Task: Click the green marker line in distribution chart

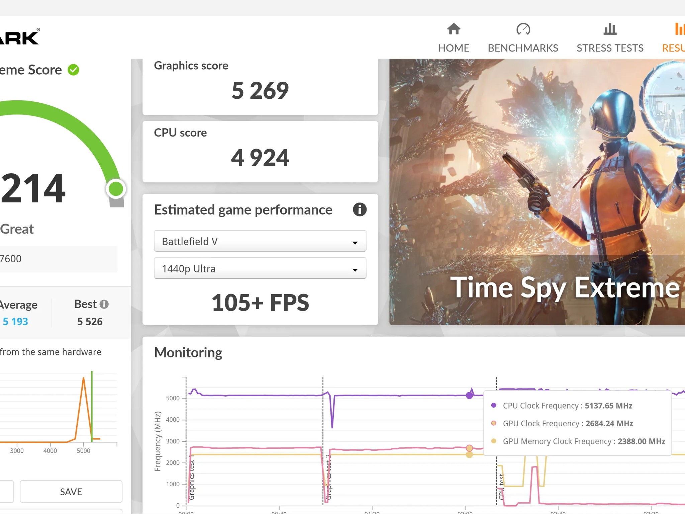Action: 92,406
